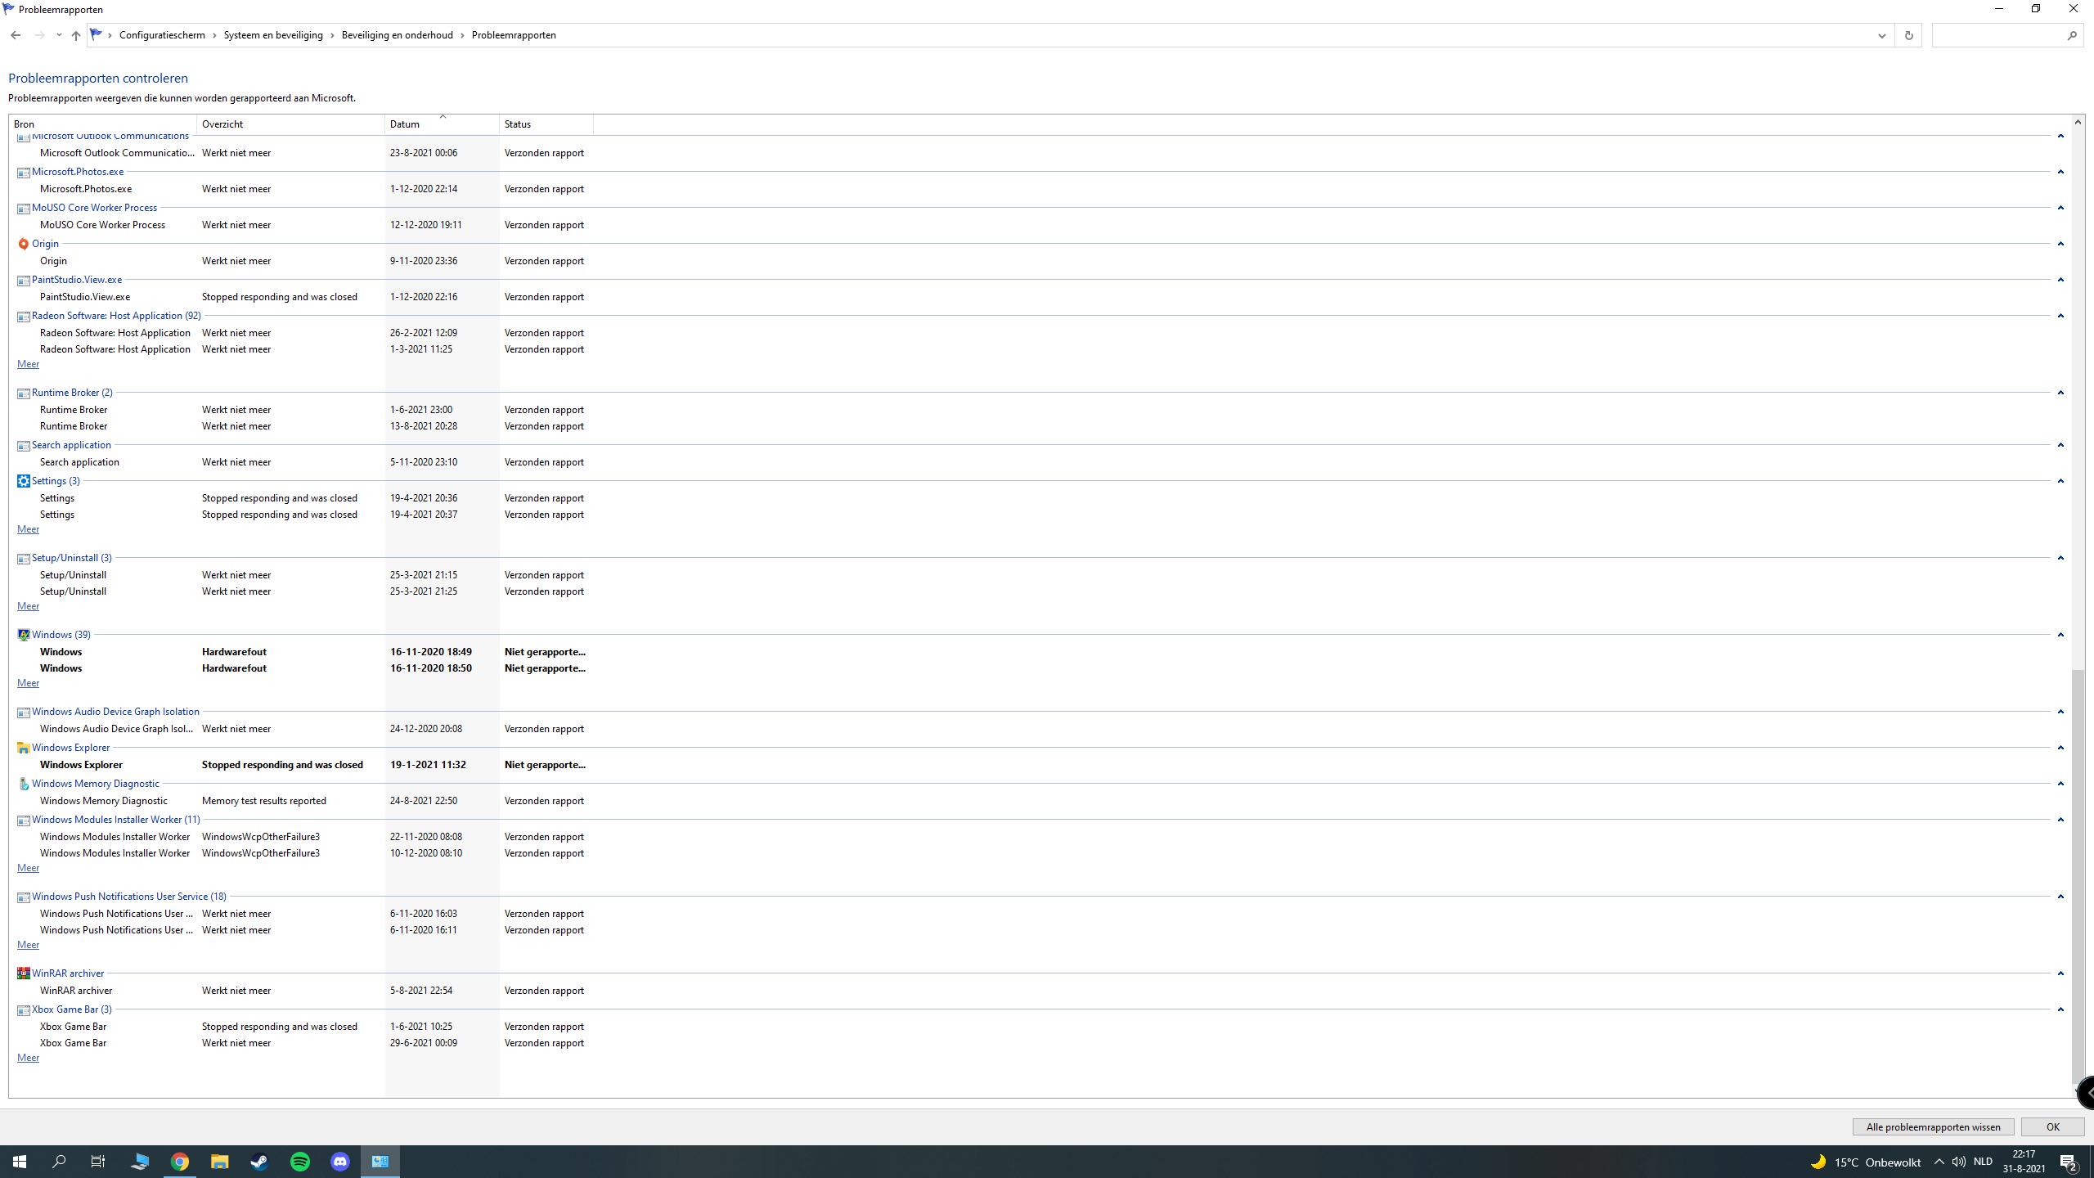Show more Windows (39) reports via Meer
Viewport: 2094px width, 1178px height.
28,683
